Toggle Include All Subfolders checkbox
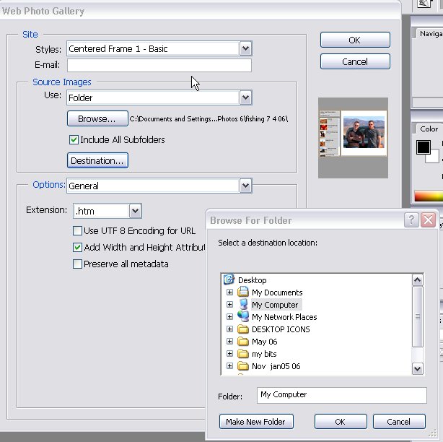Screen dimensions: 443x442 [x=74, y=139]
